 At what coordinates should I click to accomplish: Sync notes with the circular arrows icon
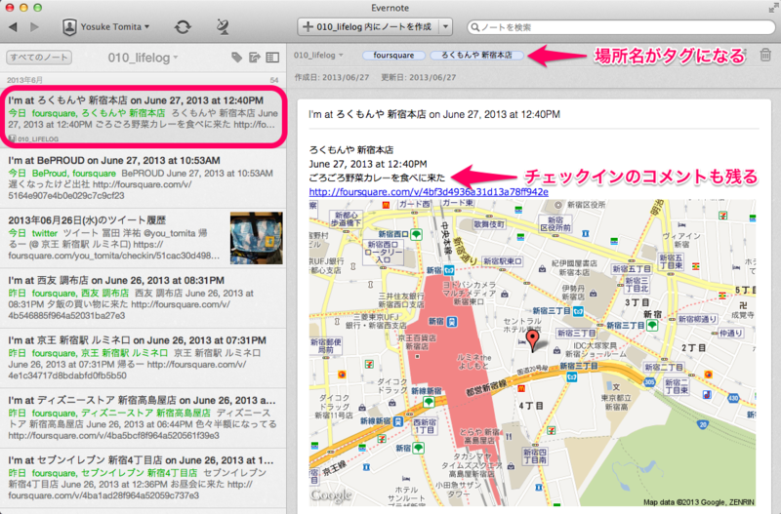click(x=183, y=27)
